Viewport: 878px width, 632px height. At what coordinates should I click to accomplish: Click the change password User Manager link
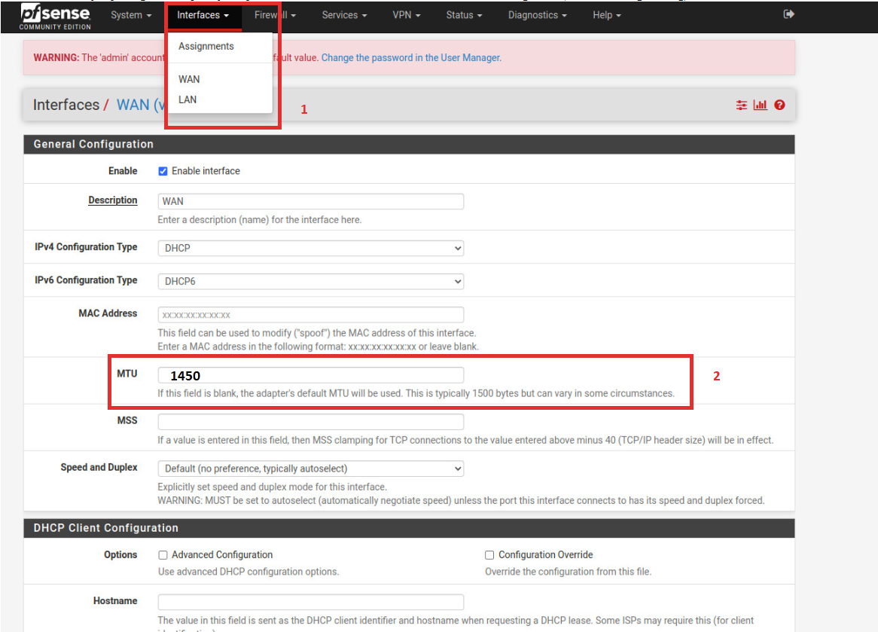[x=410, y=58]
